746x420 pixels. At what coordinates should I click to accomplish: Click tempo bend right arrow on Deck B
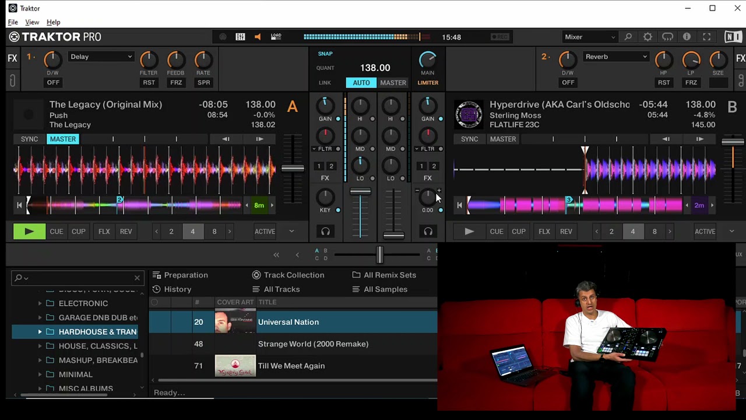[700, 139]
